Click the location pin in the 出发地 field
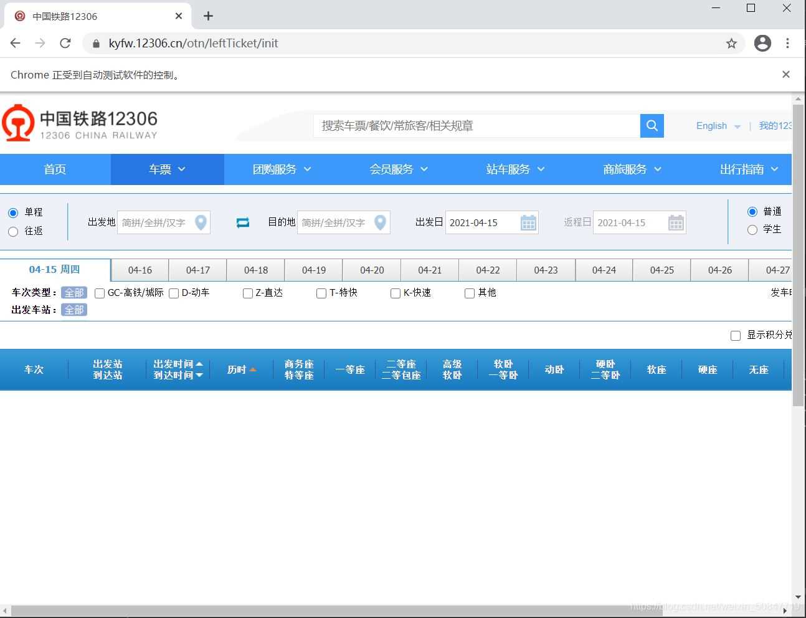This screenshot has height=618, width=806. 201,222
